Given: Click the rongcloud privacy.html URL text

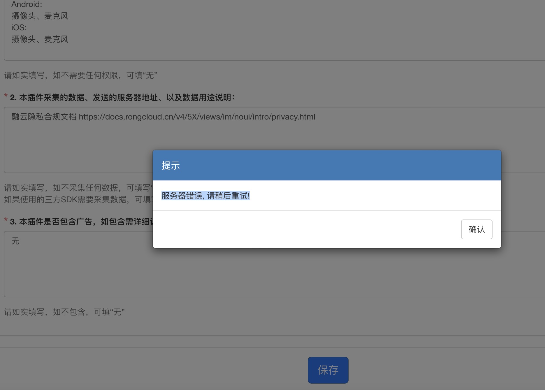Looking at the screenshot, I should (x=197, y=117).
